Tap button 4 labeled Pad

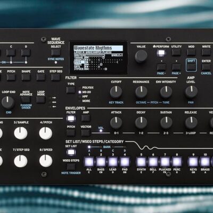coord(125,162)
